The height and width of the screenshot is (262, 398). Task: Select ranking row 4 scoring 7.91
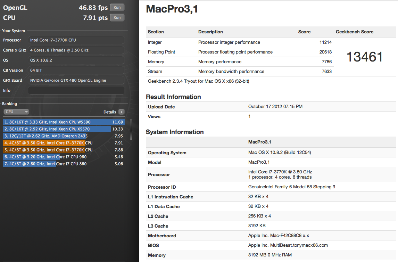tap(64, 143)
